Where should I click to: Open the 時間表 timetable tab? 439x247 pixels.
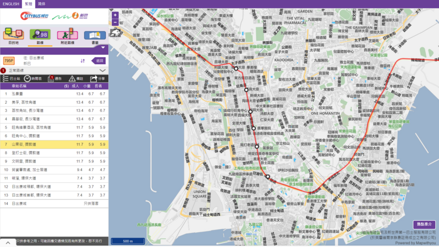click(33, 78)
